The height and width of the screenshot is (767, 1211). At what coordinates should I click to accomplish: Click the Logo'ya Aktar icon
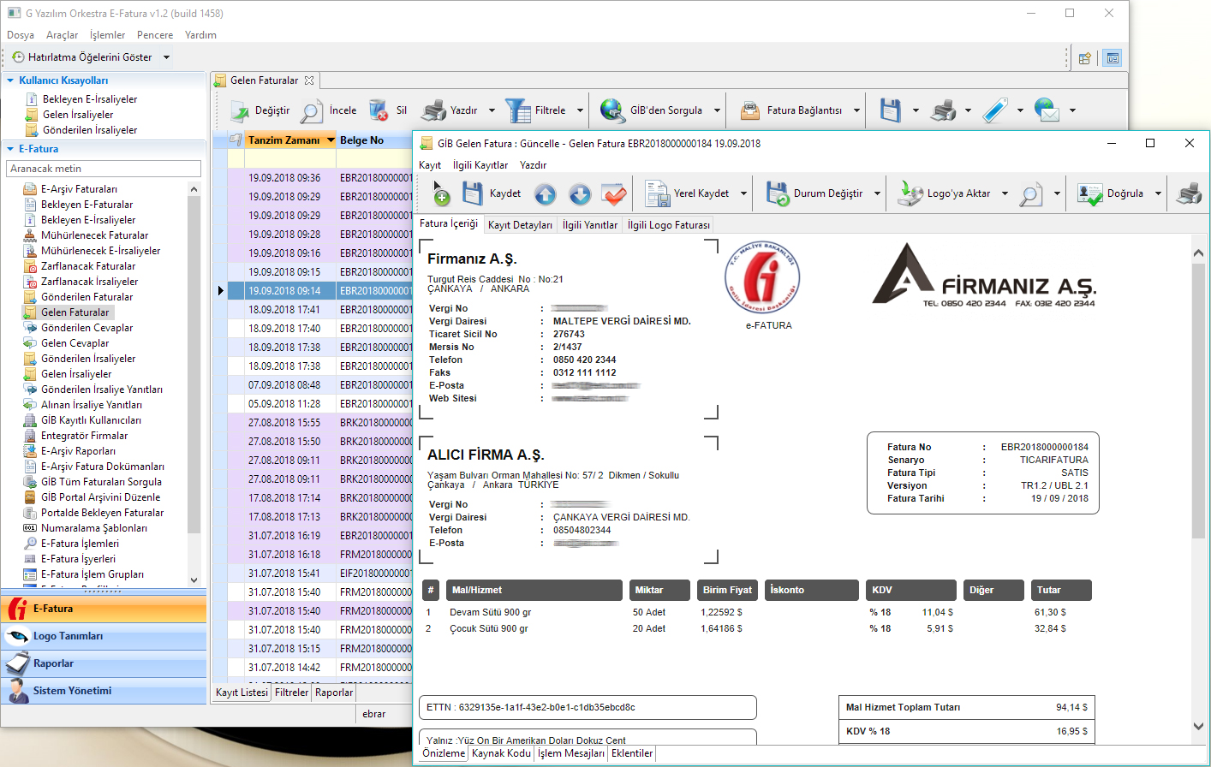[910, 193]
